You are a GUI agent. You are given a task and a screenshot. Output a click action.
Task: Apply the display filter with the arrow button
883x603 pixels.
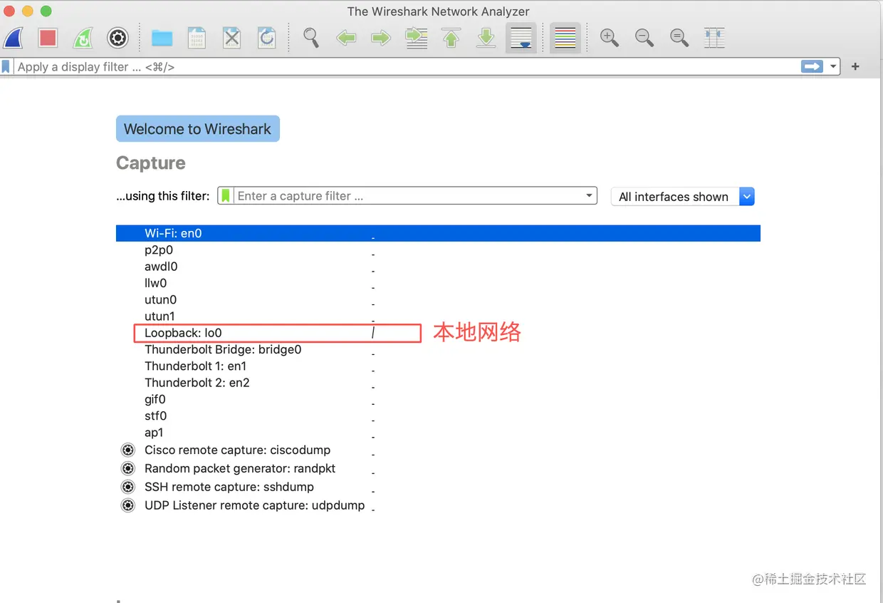(812, 67)
